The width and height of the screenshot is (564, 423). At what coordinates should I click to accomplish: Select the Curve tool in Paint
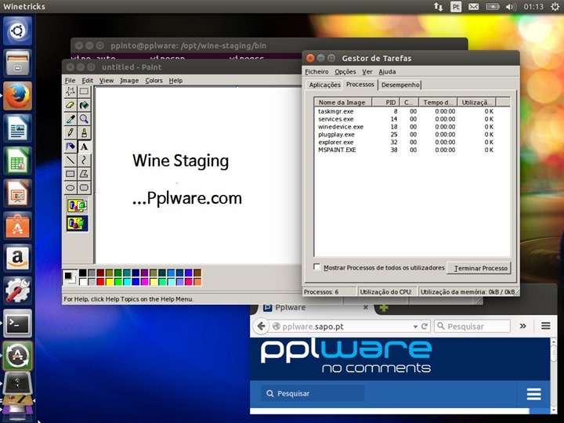pyautogui.click(x=84, y=160)
